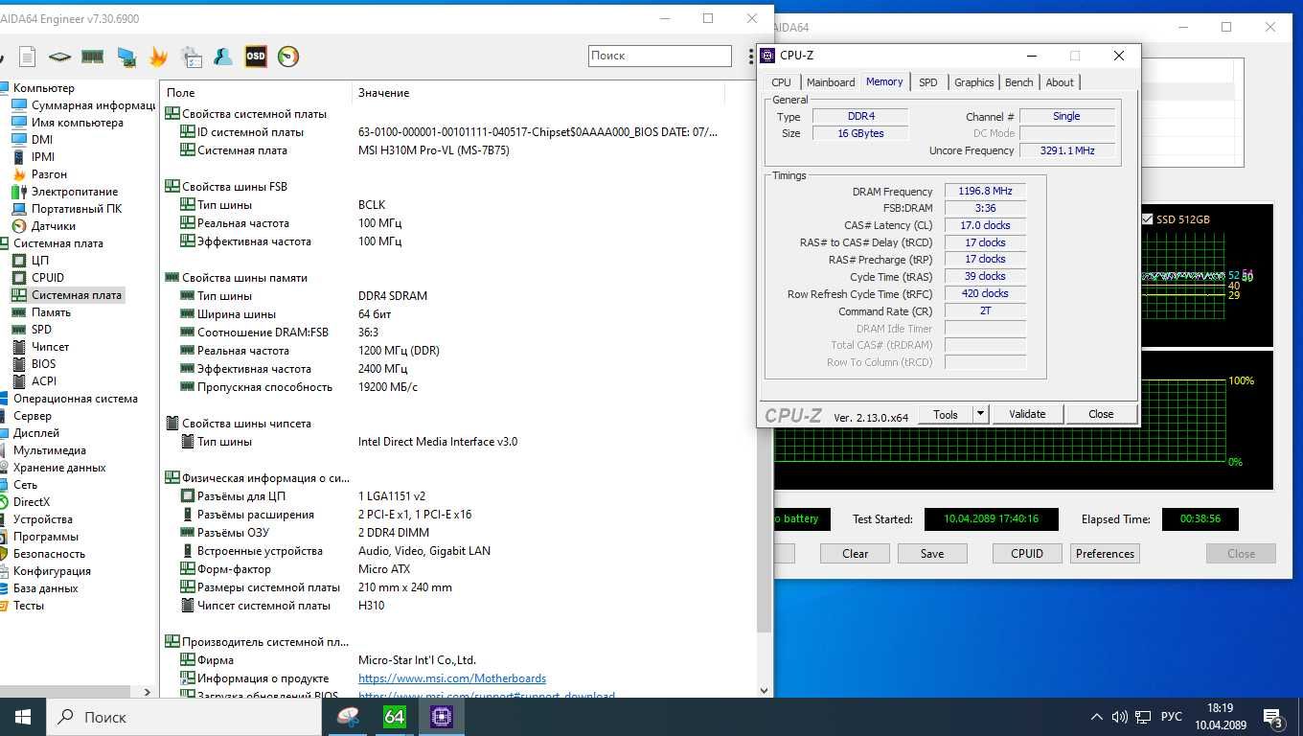The width and height of the screenshot is (1303, 736).
Task: Open the volume icon in system tray
Action: click(x=1119, y=717)
